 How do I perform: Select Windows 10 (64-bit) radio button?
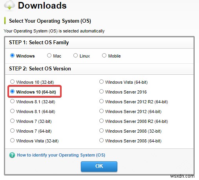tap(12, 92)
